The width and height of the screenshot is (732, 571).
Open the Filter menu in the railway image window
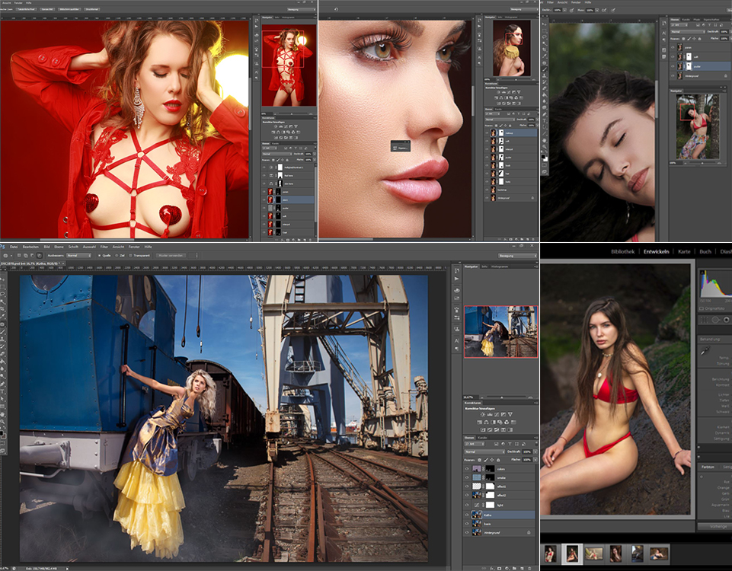click(x=104, y=247)
